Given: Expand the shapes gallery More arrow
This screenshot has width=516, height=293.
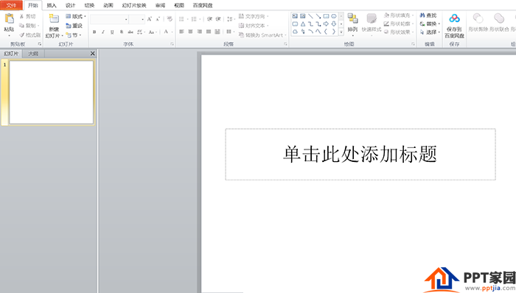Looking at the screenshot, I should click(341, 32).
